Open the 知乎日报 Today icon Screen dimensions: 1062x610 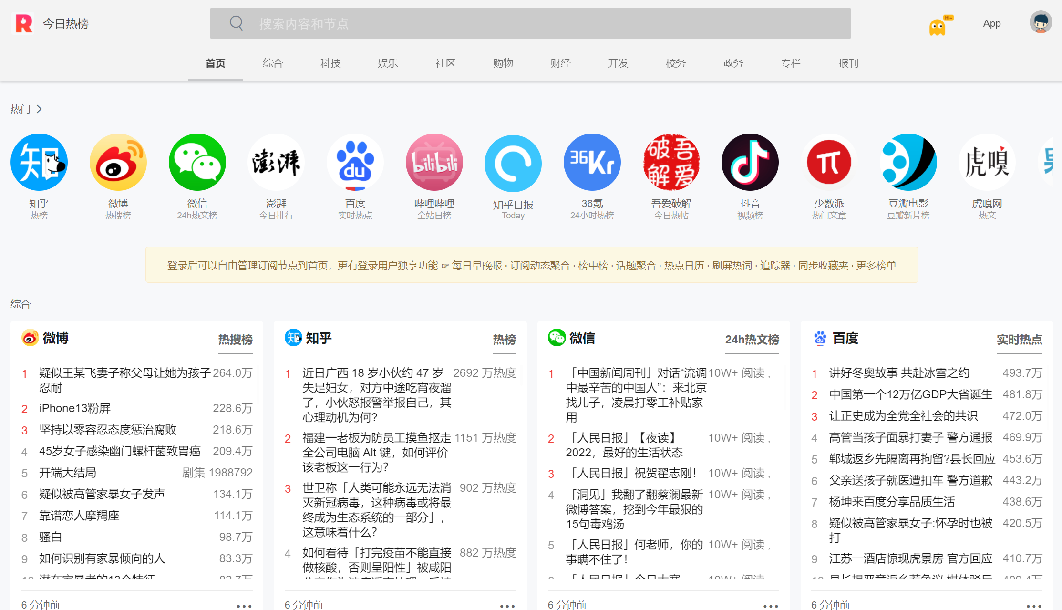point(513,164)
